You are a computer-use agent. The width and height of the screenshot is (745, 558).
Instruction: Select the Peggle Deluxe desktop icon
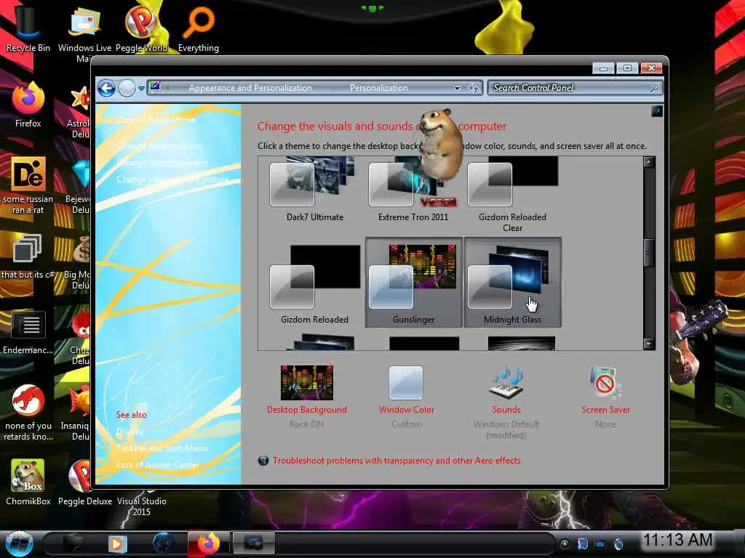tap(84, 482)
